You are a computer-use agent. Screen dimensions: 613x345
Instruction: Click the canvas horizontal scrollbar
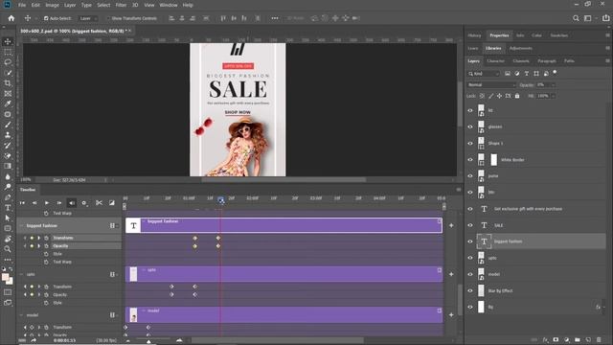[x=284, y=180]
